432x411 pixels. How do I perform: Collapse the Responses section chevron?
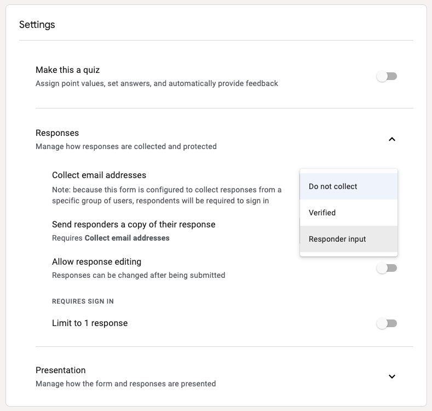tap(391, 139)
